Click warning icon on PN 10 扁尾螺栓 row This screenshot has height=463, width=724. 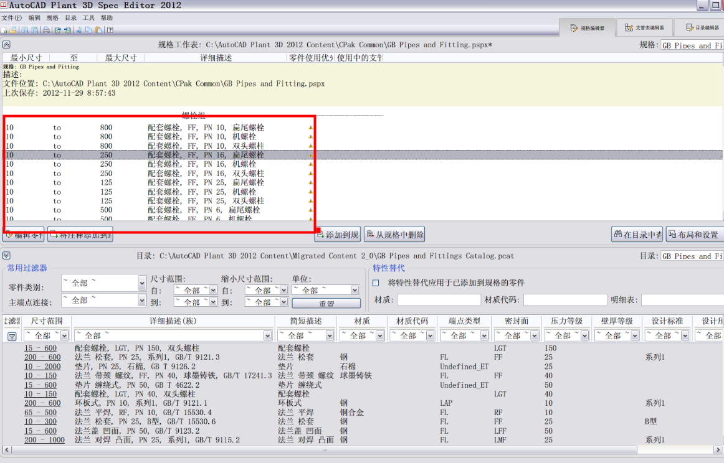[x=310, y=128]
